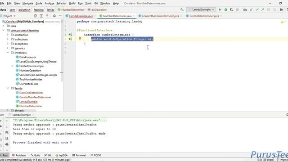This screenshot has height=162, width=288.
Task: Select DataProcessor class in tree
Action: point(28,57)
